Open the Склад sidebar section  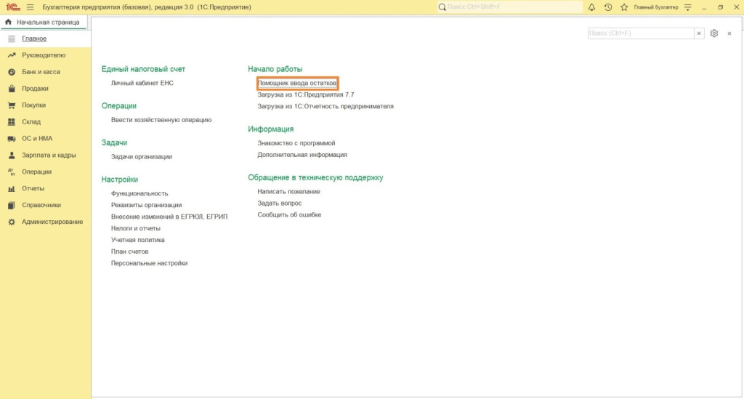click(x=31, y=122)
